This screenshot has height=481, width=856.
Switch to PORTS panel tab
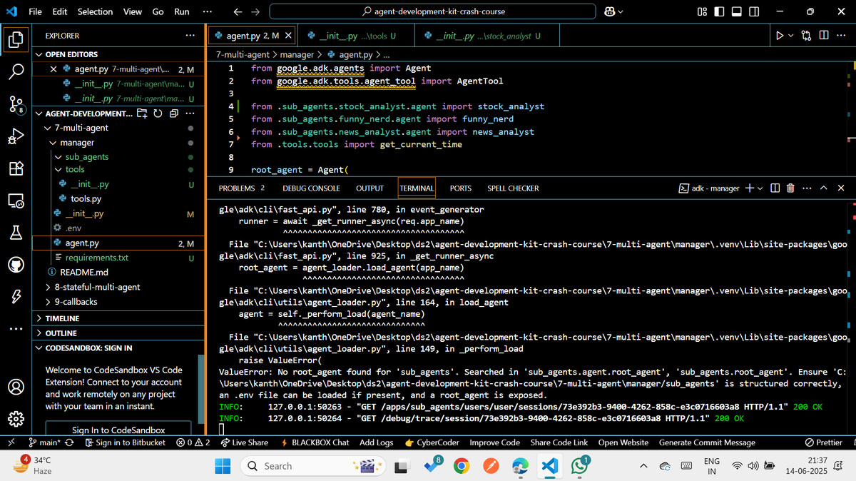click(x=461, y=188)
